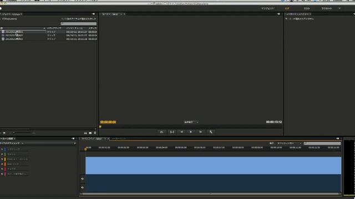Open the Monitor tab dropdown arrow
The image size is (355, 199).
pyautogui.click(x=121, y=14)
